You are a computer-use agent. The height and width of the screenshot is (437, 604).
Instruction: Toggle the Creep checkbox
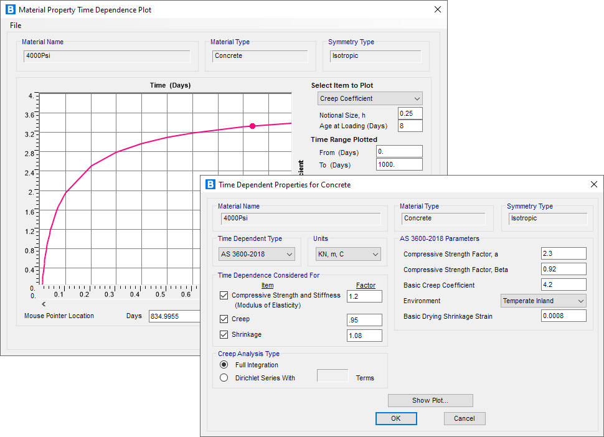(224, 319)
